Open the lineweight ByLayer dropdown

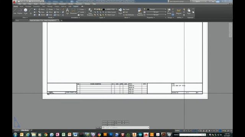[156, 12]
